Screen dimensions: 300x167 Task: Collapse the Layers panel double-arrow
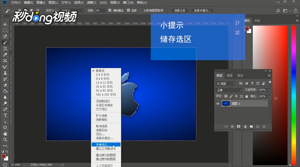pyautogui.click(x=265, y=71)
